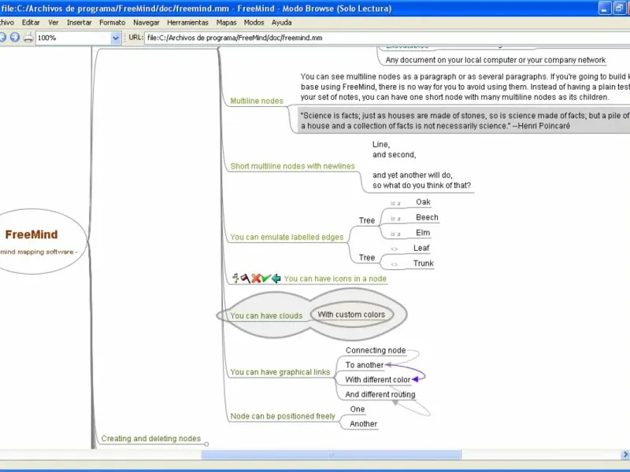Select Short multiline nodes with newlines node
Screen dimensions: 630x472
tap(292, 166)
